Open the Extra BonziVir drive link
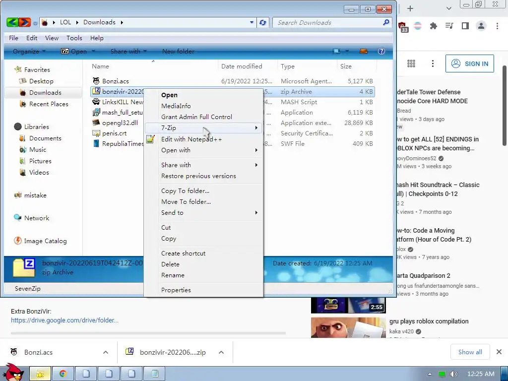The height and width of the screenshot is (381, 508). [x=65, y=320]
